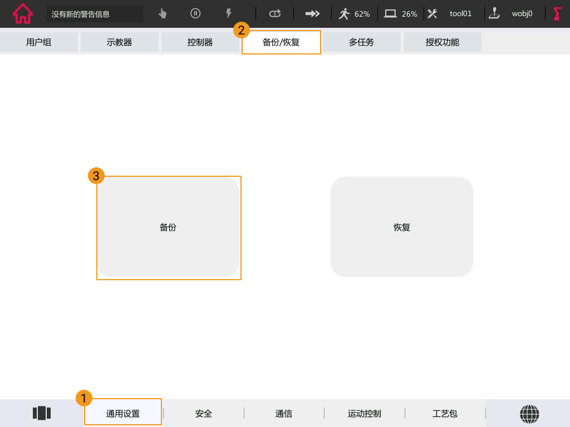Open the 控制器 tab
Image resolution: width=570 pixels, height=427 pixels.
tap(200, 42)
